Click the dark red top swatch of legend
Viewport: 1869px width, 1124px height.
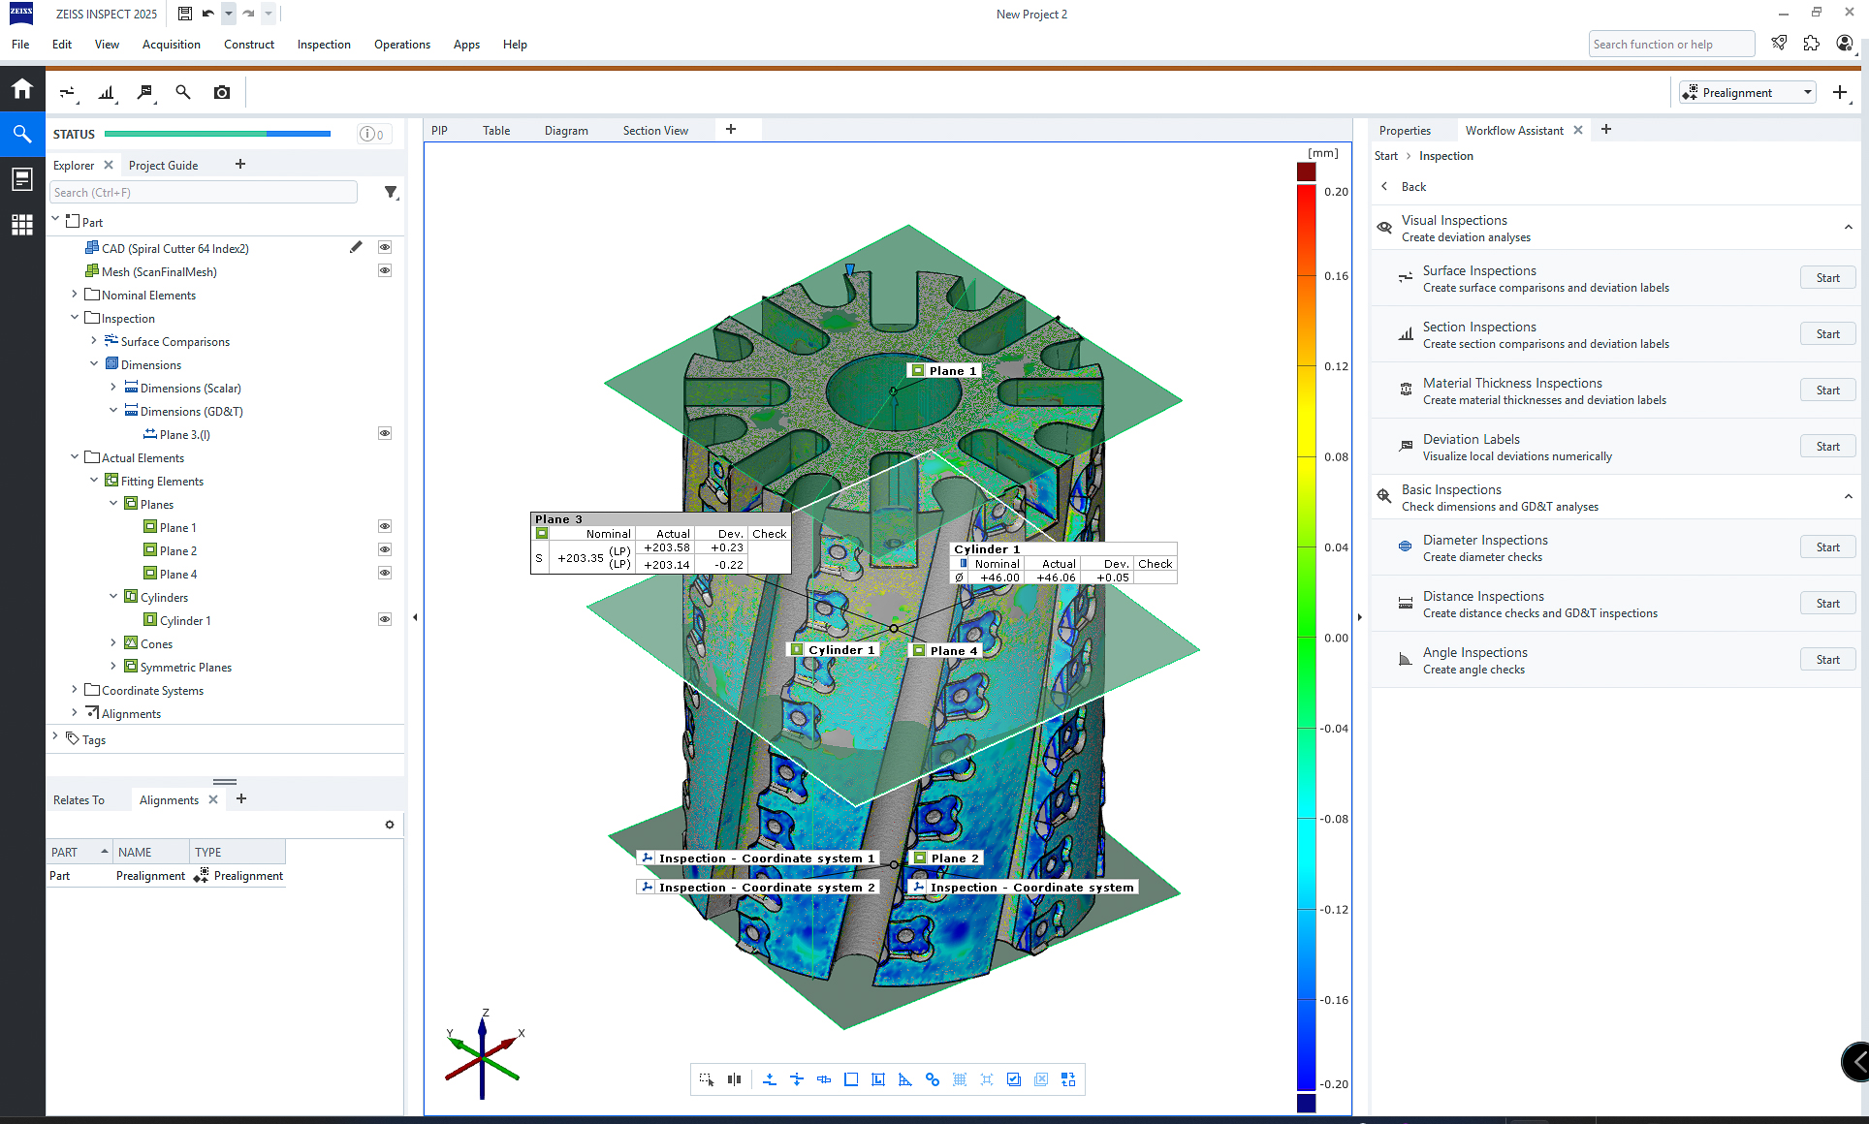click(x=1307, y=172)
